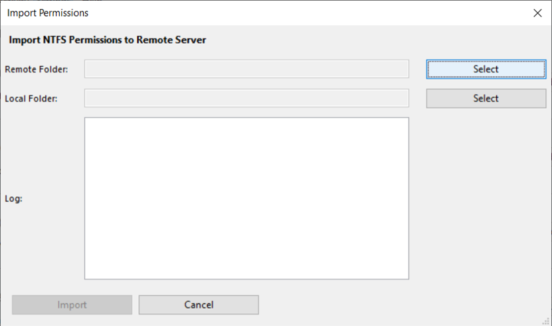The width and height of the screenshot is (552, 326).
Task: Click the "Log:" label
Action: 14,199
